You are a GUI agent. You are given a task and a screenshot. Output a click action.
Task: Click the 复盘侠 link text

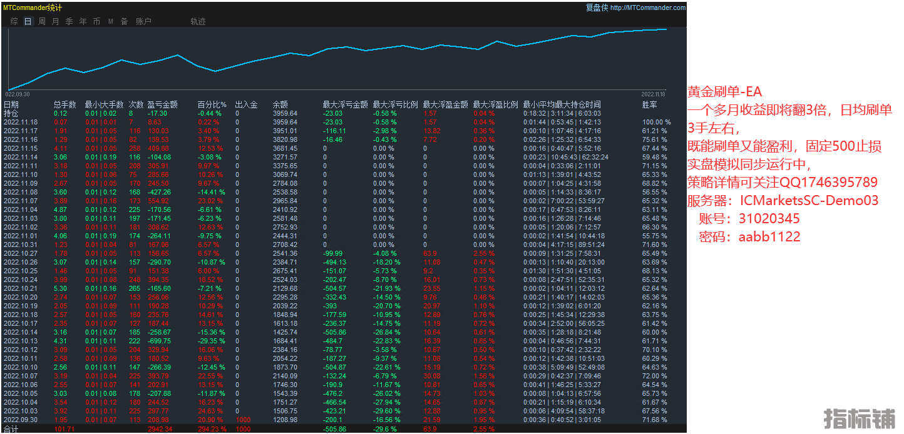(596, 8)
